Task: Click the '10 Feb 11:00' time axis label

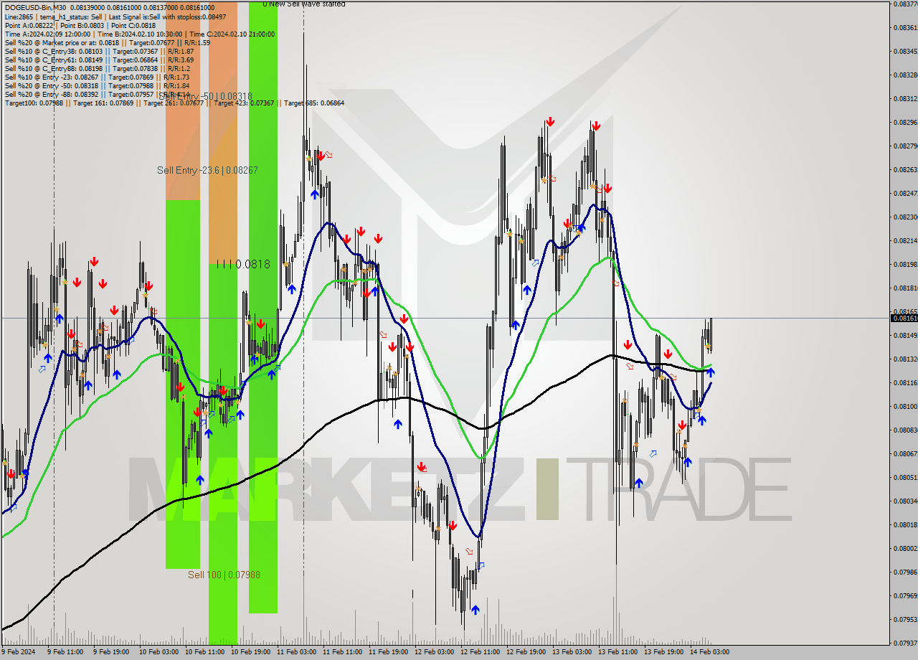Action: (x=204, y=651)
